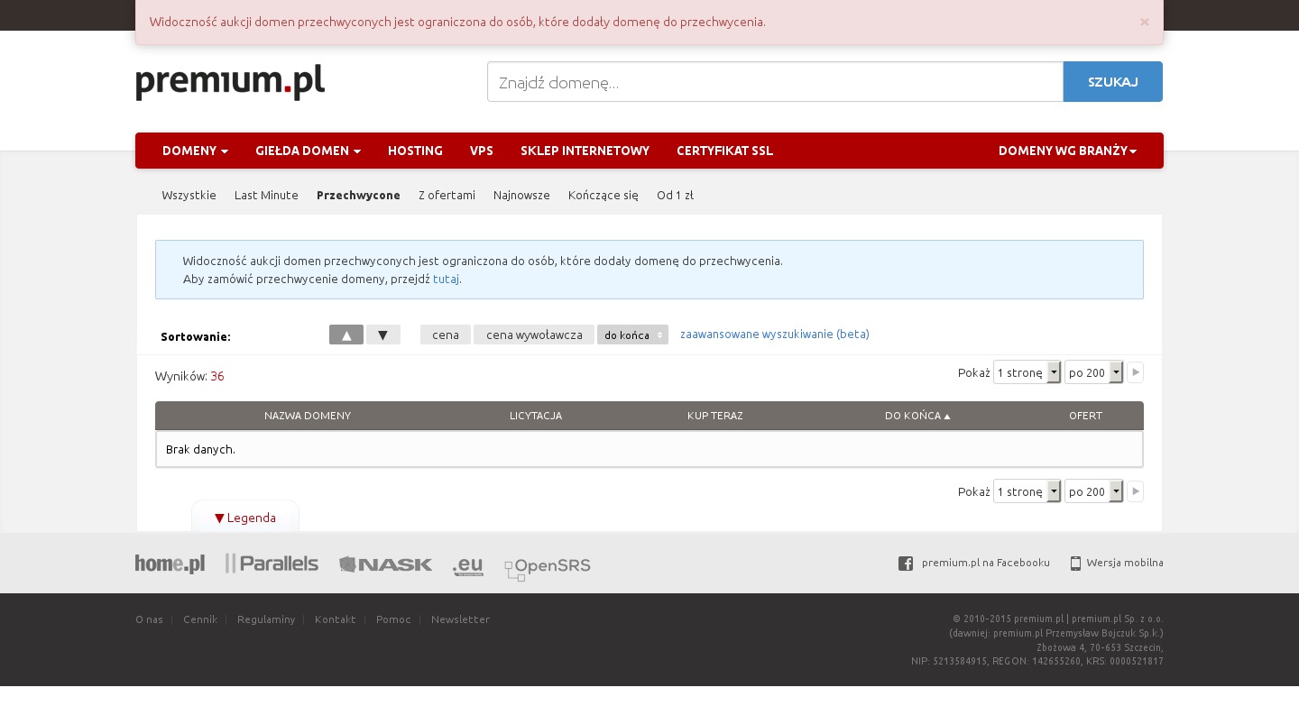
Task: Click the home.pl partner logo
Action: [x=170, y=564]
